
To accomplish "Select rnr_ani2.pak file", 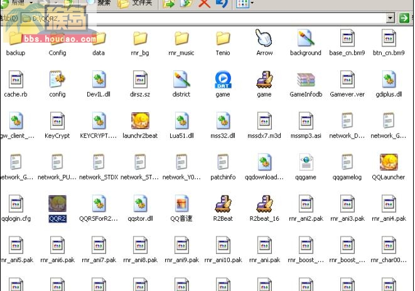I will click(x=306, y=209).
